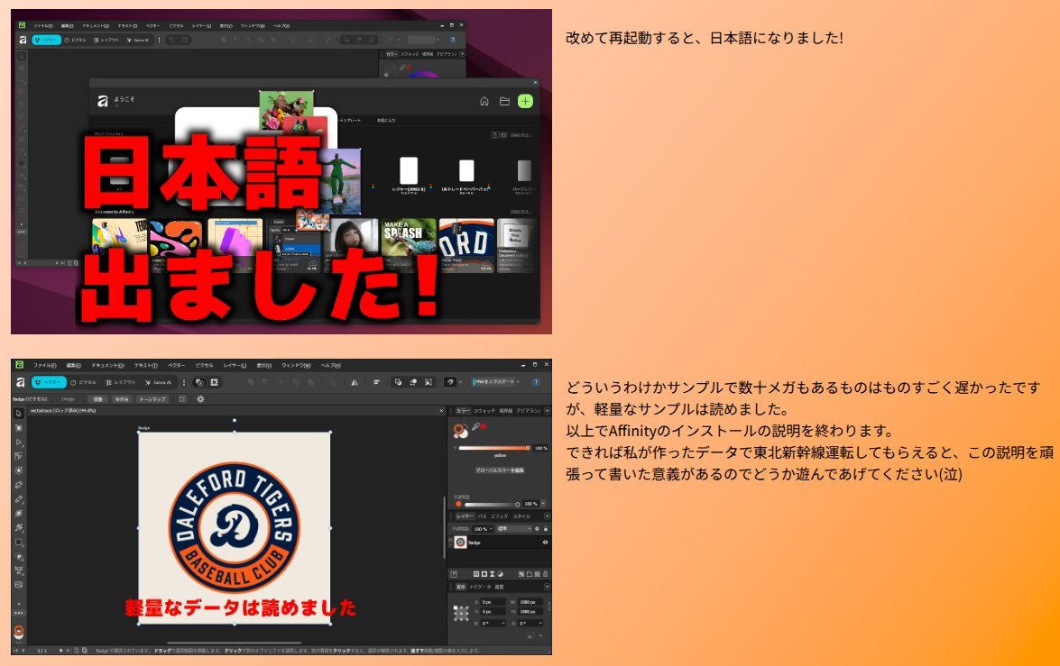Open the ドキュメント menu in the lower window
This screenshot has width=1060, height=666.
pos(108,365)
